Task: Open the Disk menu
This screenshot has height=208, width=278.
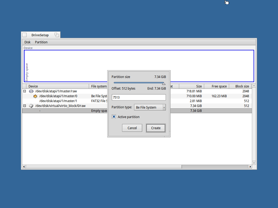Action: [27, 42]
